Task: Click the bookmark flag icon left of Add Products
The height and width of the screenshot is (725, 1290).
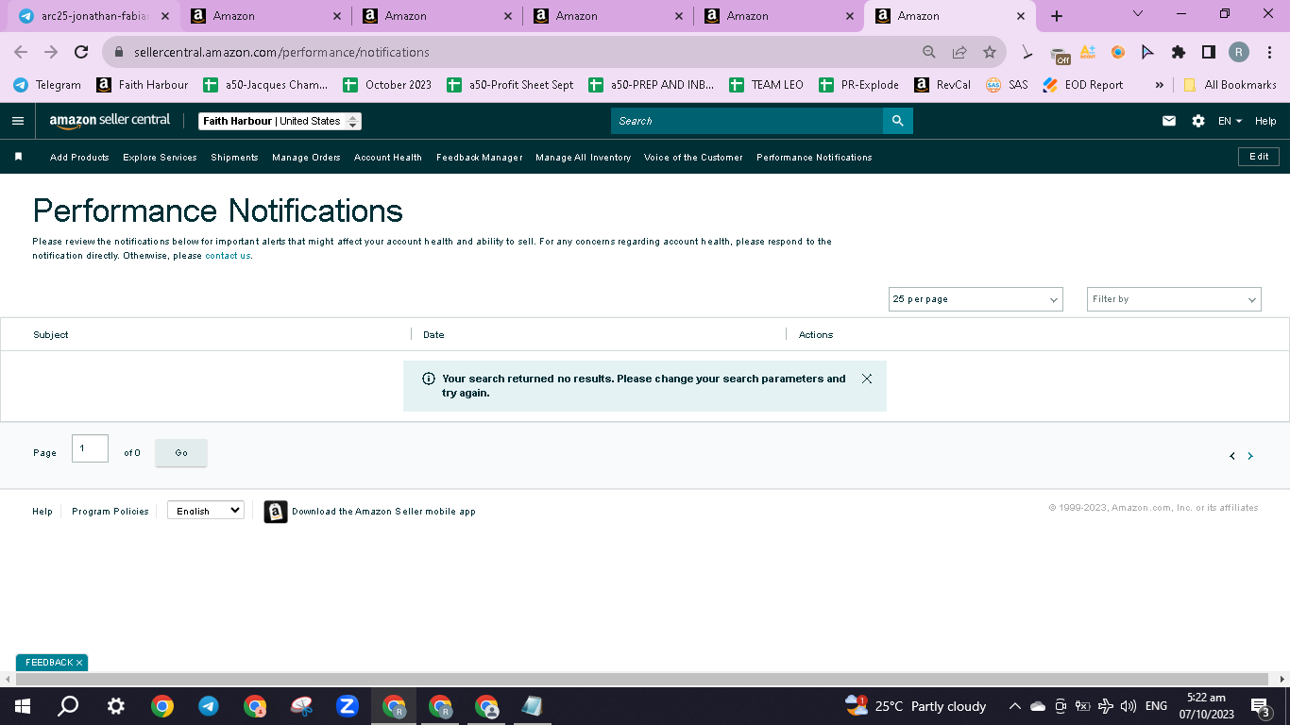Action: point(18,157)
